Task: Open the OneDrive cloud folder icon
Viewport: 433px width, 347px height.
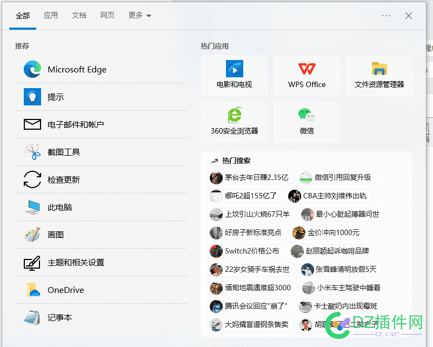Action: (33, 290)
